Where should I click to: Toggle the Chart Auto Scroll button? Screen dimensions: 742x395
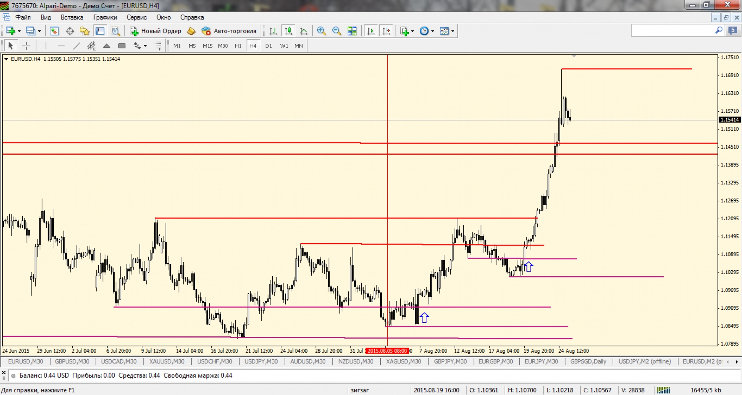coord(371,31)
